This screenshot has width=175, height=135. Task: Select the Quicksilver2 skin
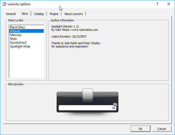[27, 43]
